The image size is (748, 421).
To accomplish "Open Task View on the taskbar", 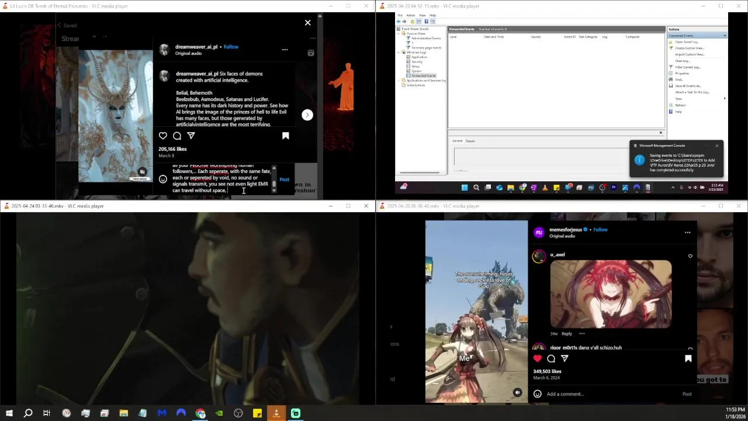I will coord(47,413).
